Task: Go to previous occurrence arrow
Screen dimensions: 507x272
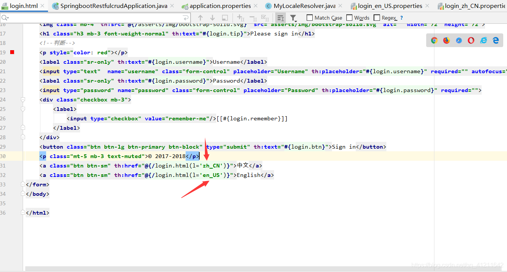Action: click(200, 18)
